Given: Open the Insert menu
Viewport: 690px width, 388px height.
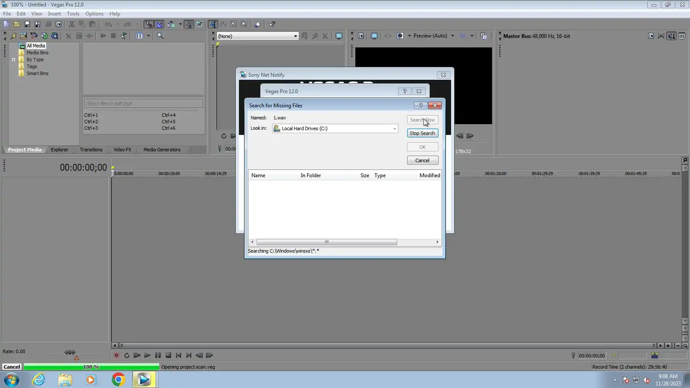Looking at the screenshot, I should pos(54,14).
